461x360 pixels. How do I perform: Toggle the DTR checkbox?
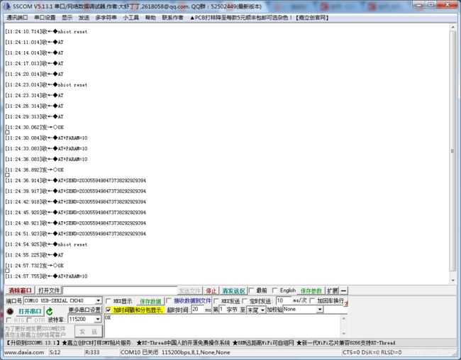click(x=29, y=320)
